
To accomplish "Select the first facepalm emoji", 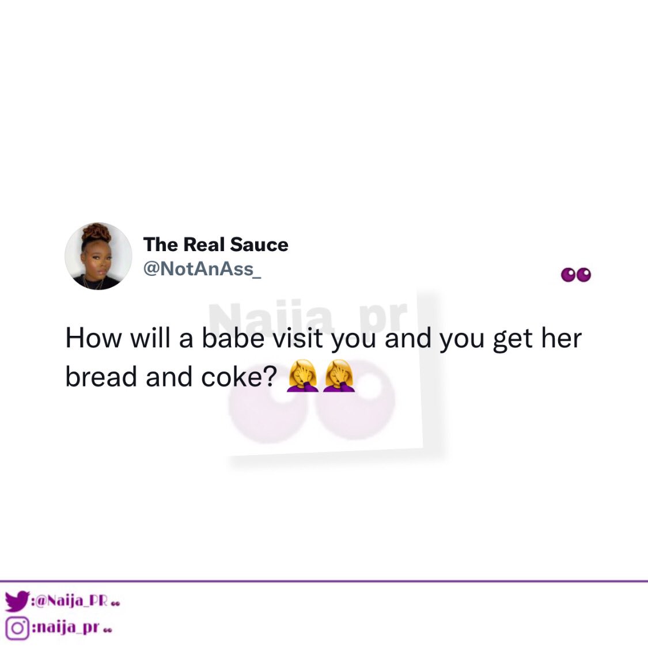I will click(302, 375).
